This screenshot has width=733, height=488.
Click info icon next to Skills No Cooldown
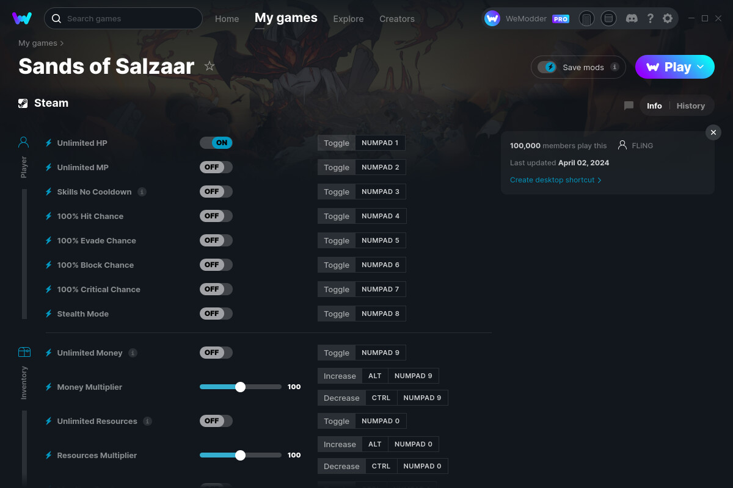(x=142, y=192)
